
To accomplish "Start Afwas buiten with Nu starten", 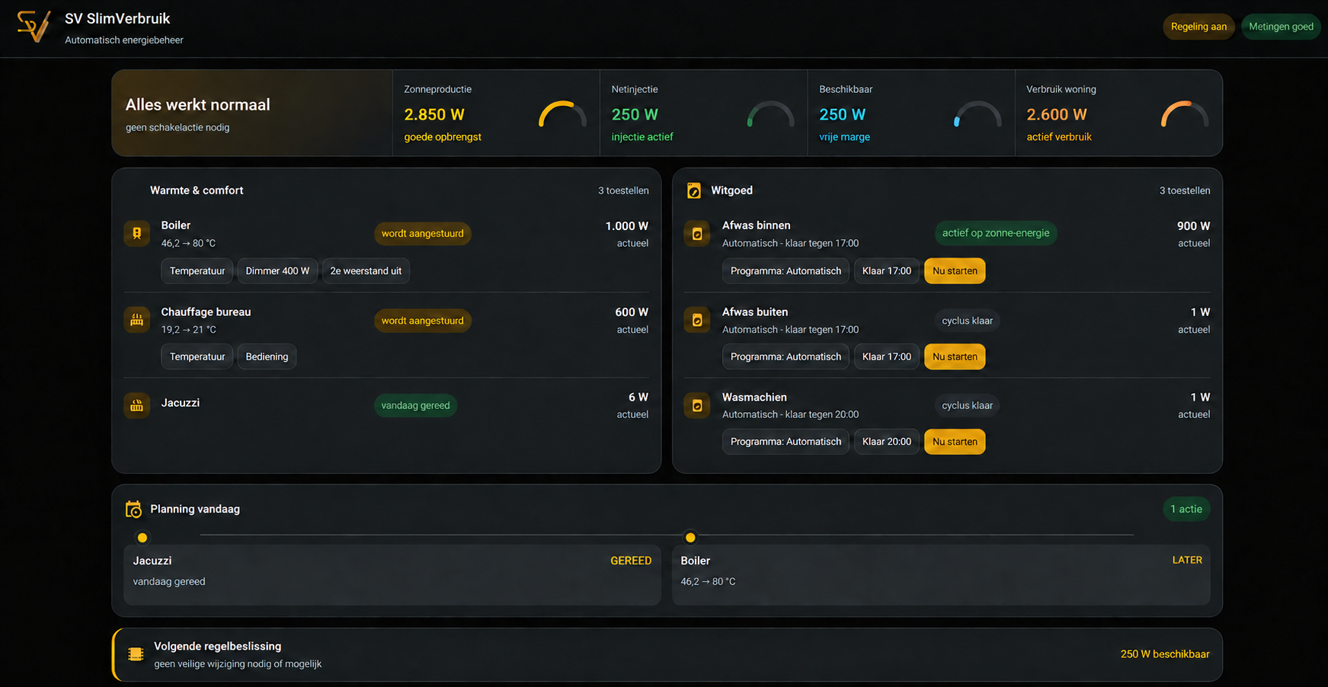I will (x=955, y=356).
